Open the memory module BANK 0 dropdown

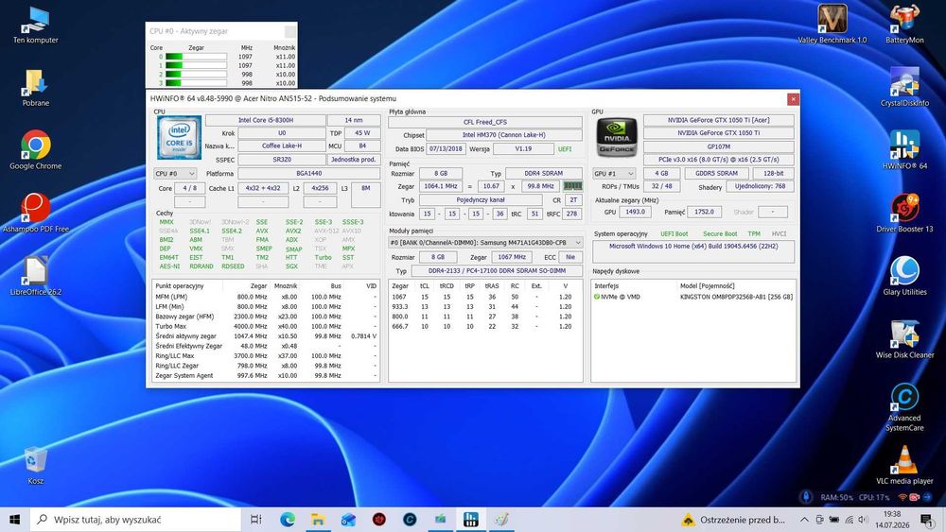(485, 242)
